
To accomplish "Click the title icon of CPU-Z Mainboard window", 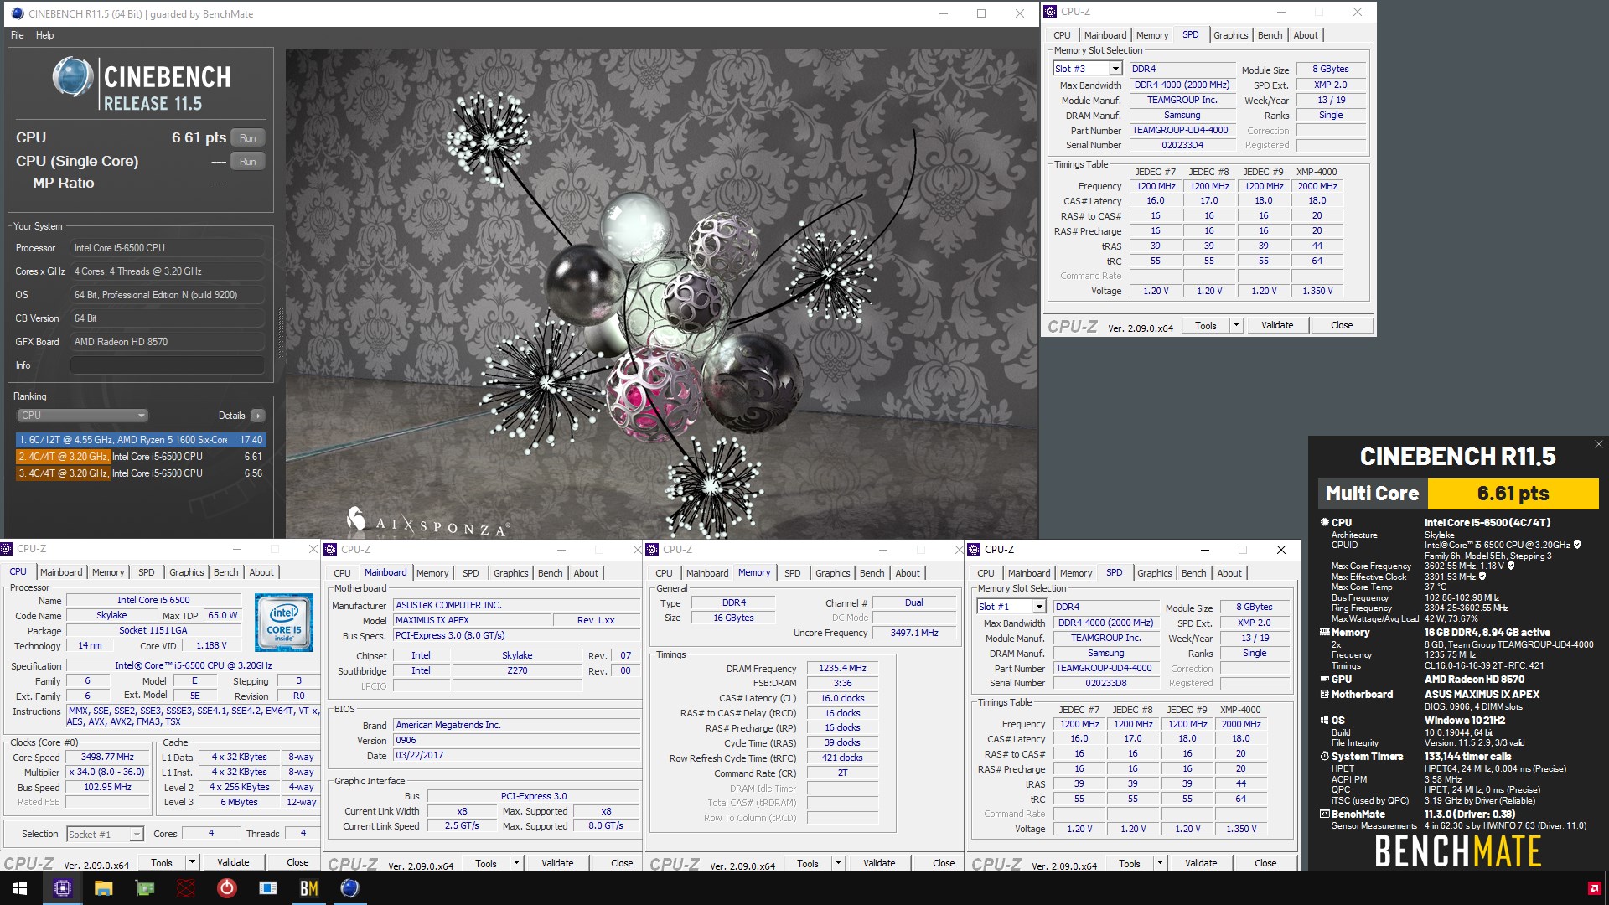I will (331, 550).
